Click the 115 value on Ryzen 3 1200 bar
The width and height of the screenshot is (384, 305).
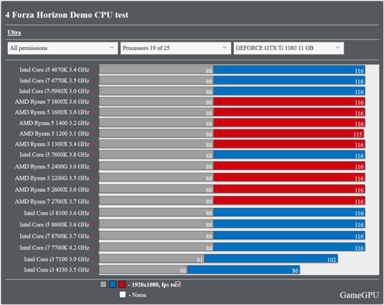358,134
